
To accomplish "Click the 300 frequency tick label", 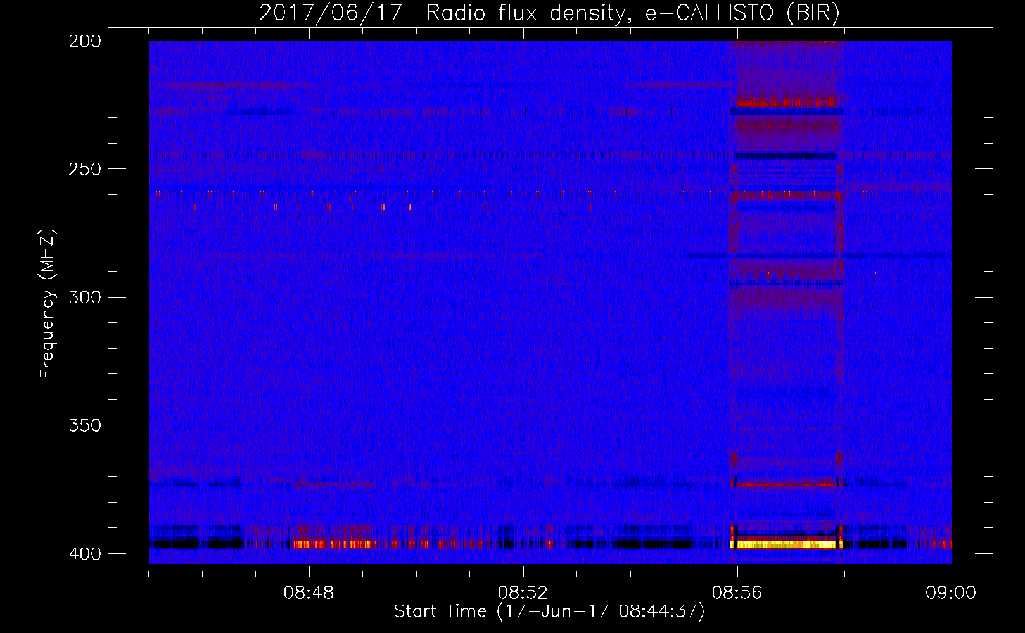I will [85, 297].
